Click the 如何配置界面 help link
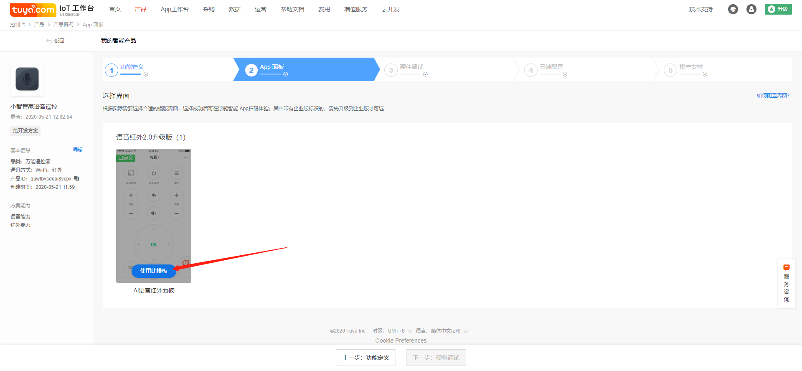This screenshot has height=371, width=802. point(773,96)
